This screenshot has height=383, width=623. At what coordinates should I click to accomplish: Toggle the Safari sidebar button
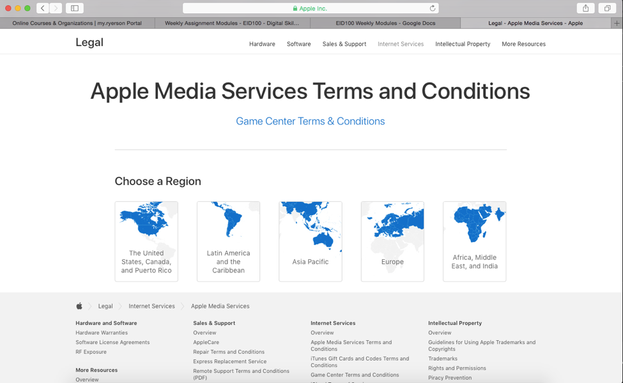[75, 8]
